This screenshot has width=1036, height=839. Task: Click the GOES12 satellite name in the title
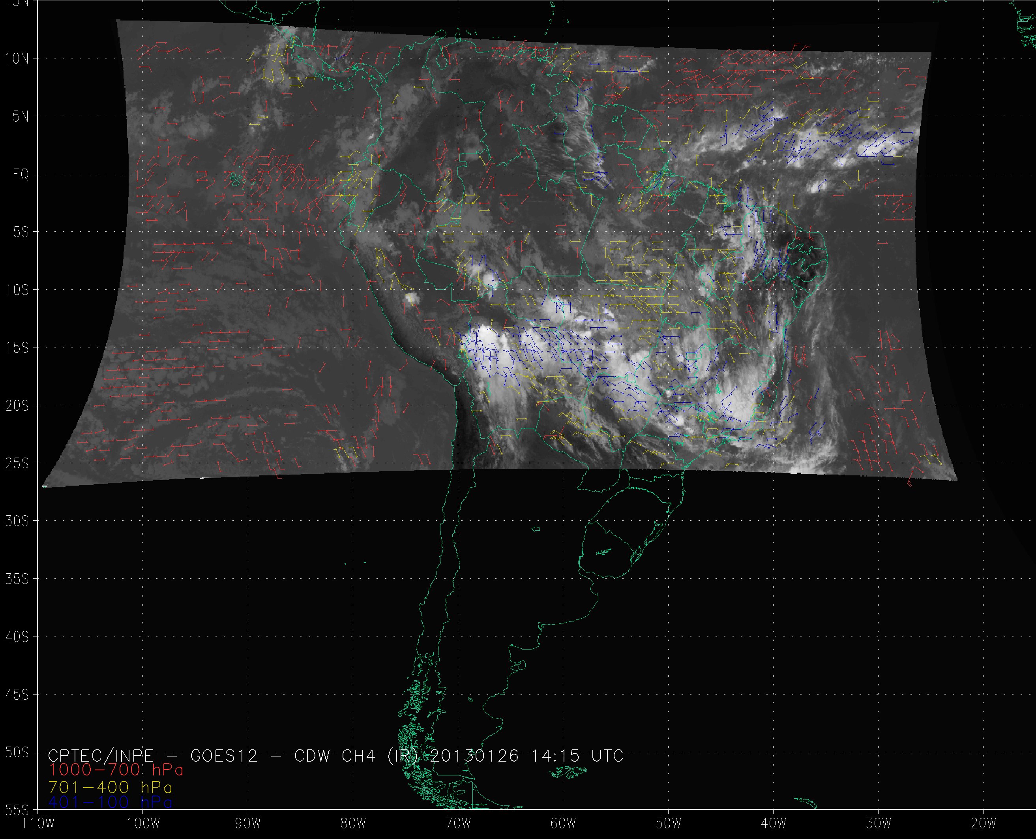tap(224, 755)
